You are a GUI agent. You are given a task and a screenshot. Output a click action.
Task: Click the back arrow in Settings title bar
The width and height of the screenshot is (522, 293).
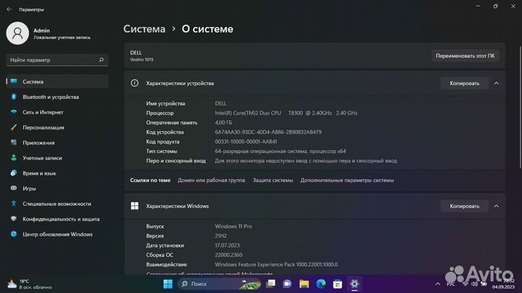pyautogui.click(x=9, y=9)
